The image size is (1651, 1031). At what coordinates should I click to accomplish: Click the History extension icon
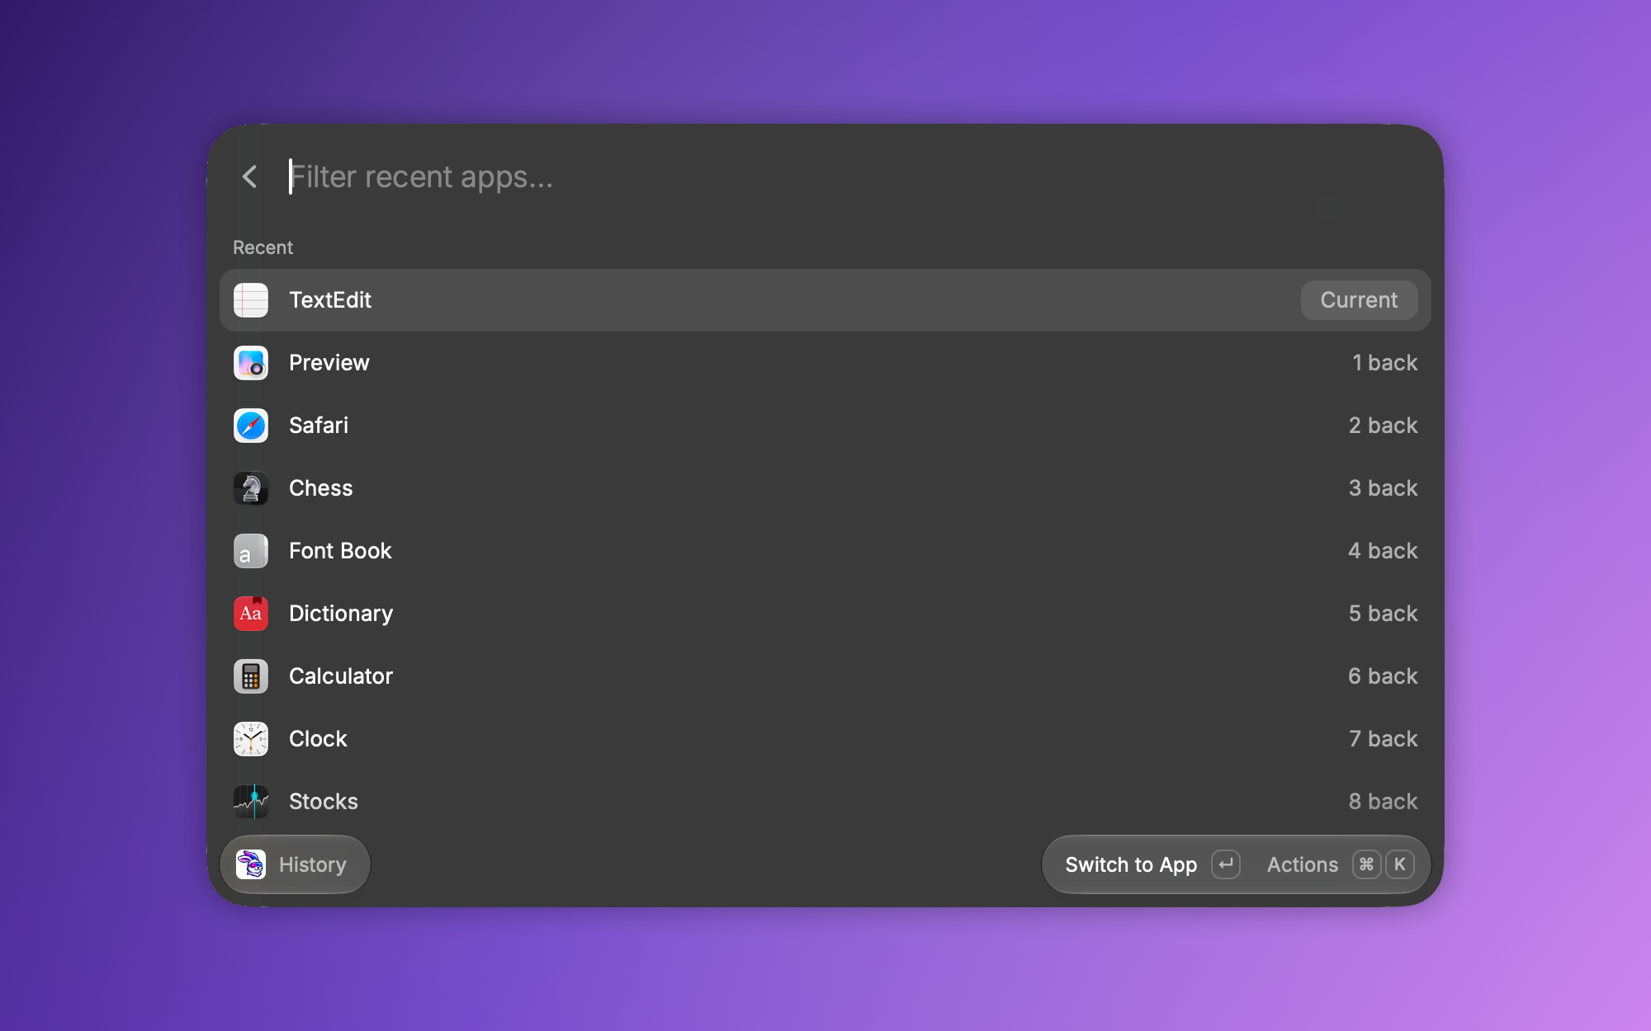[251, 864]
